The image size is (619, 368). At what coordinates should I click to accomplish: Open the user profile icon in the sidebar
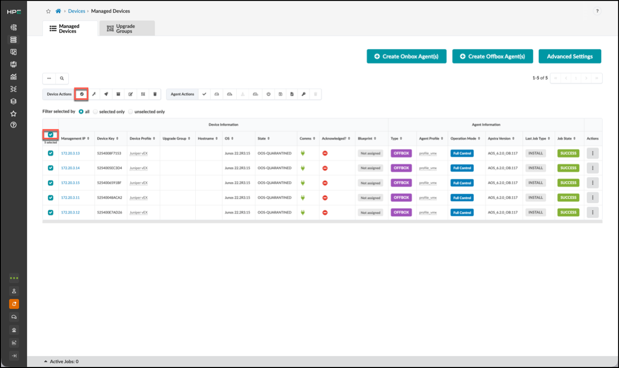pos(14,290)
